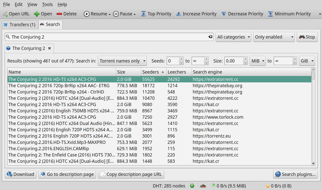The height and width of the screenshot is (190, 322).
Task: Click the Minimum Priority icon
Action: pos(271,14)
